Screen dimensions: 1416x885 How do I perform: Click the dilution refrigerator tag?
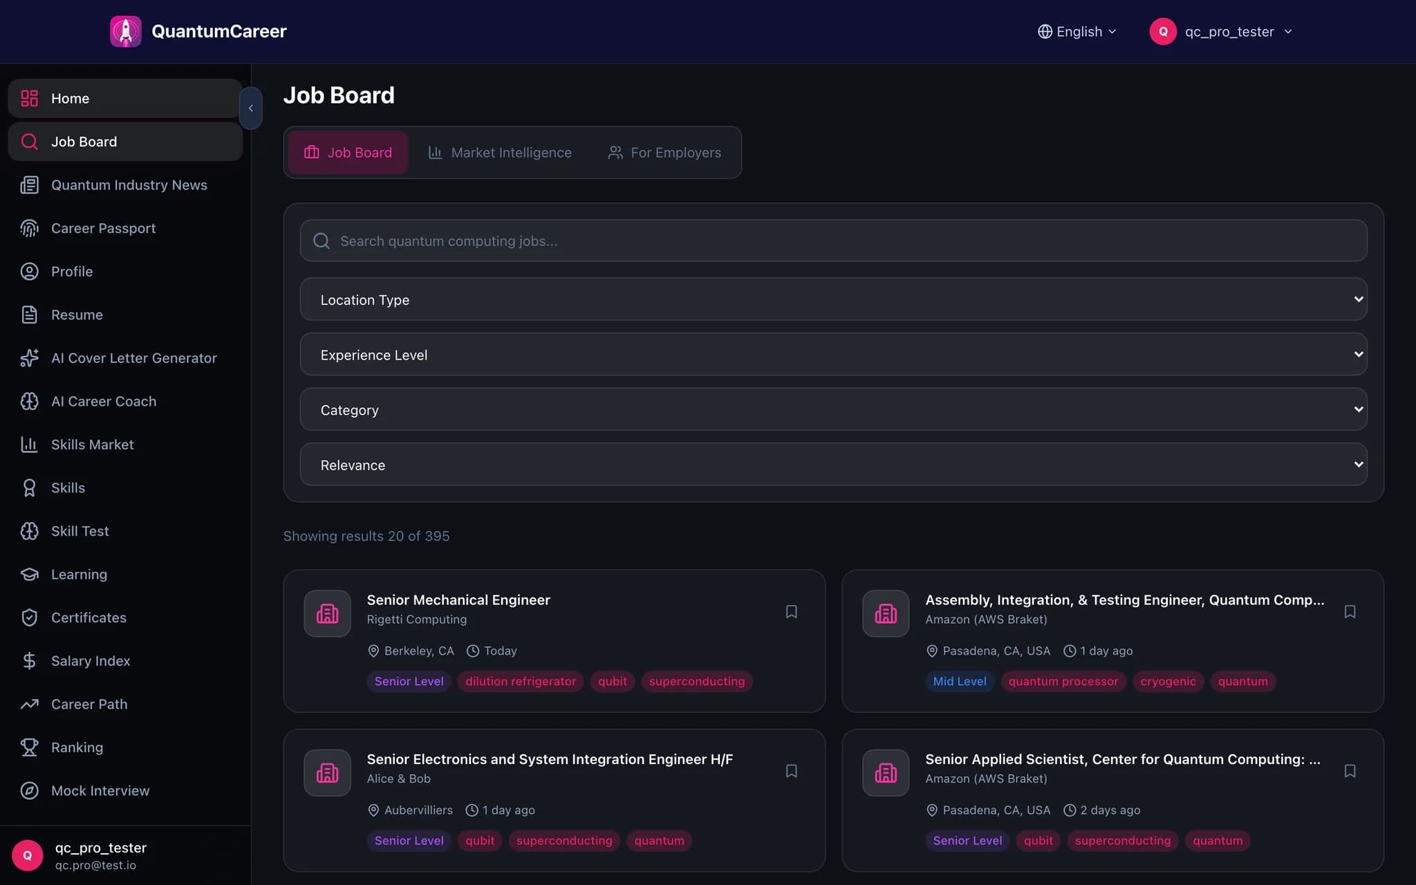tap(521, 681)
